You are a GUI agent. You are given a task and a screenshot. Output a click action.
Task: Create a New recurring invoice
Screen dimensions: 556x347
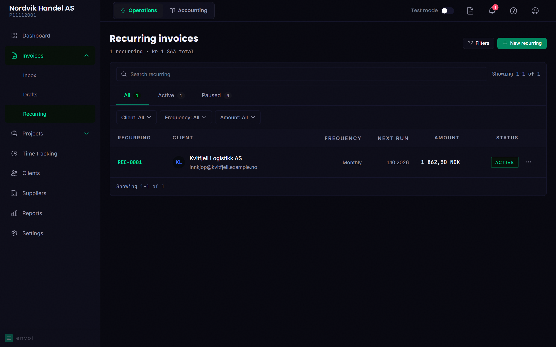click(522, 43)
